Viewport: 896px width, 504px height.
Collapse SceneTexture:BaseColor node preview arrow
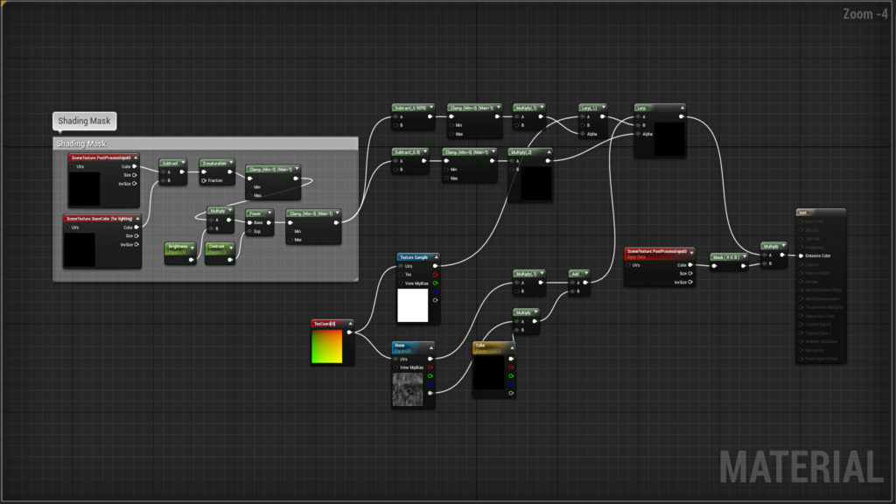137,218
